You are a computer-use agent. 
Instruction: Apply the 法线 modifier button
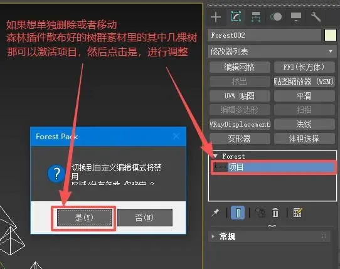click(304, 124)
